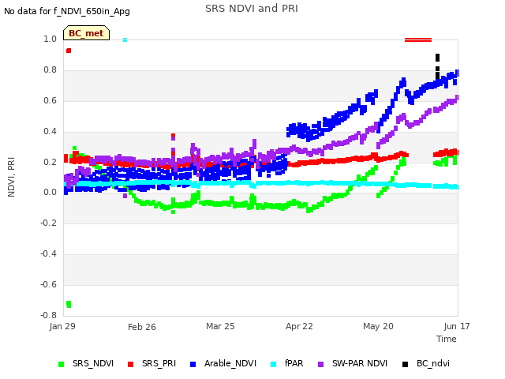This screenshot has width=505, height=379.
Task: Toggle the SRS_PRI legend label
Action: 159,363
